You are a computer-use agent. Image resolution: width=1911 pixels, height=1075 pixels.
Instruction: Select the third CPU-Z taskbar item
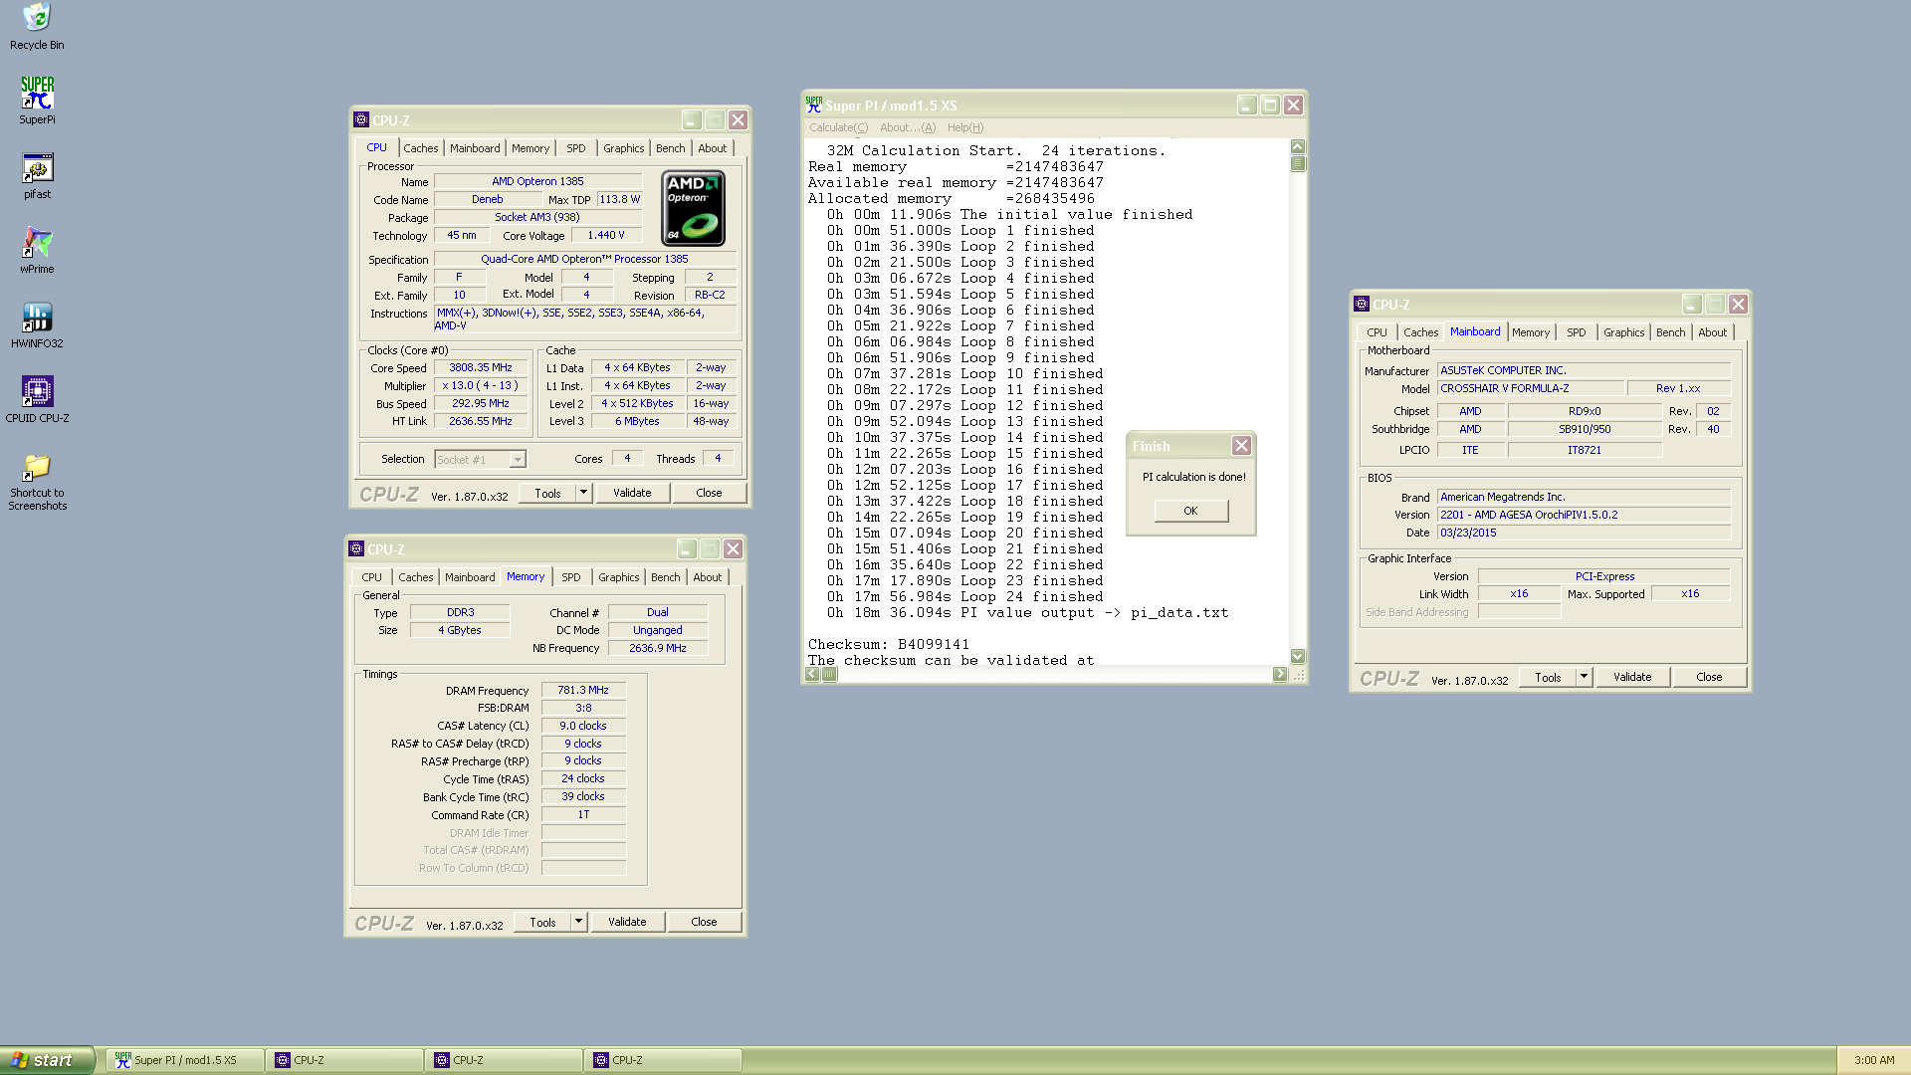[x=663, y=1060]
